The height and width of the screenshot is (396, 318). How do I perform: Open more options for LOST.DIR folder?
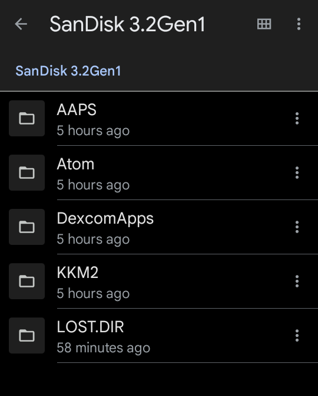coord(297,336)
